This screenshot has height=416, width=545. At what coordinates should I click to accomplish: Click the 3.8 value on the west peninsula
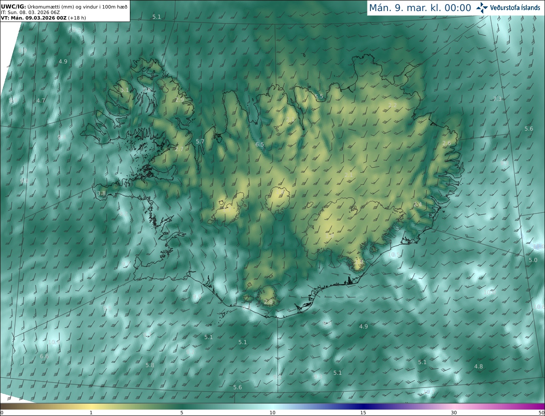(x=101, y=193)
